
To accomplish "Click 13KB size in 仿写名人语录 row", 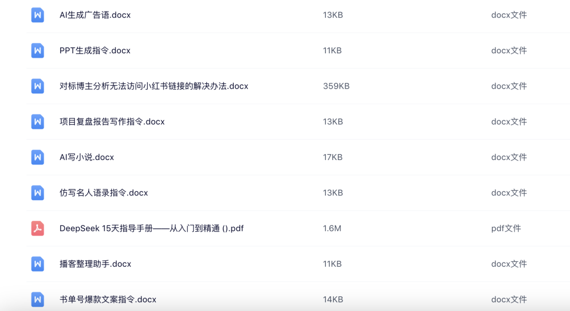I will (333, 193).
